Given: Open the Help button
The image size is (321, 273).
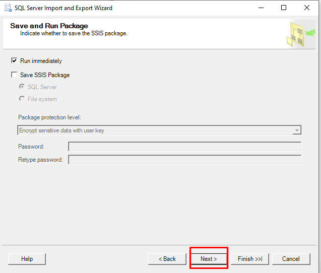Looking at the screenshot, I should pyautogui.click(x=27, y=259).
